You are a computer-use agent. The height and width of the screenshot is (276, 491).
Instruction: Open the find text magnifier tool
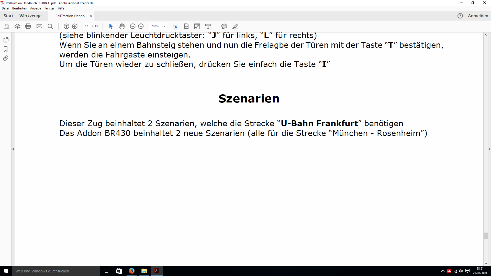coord(50,26)
